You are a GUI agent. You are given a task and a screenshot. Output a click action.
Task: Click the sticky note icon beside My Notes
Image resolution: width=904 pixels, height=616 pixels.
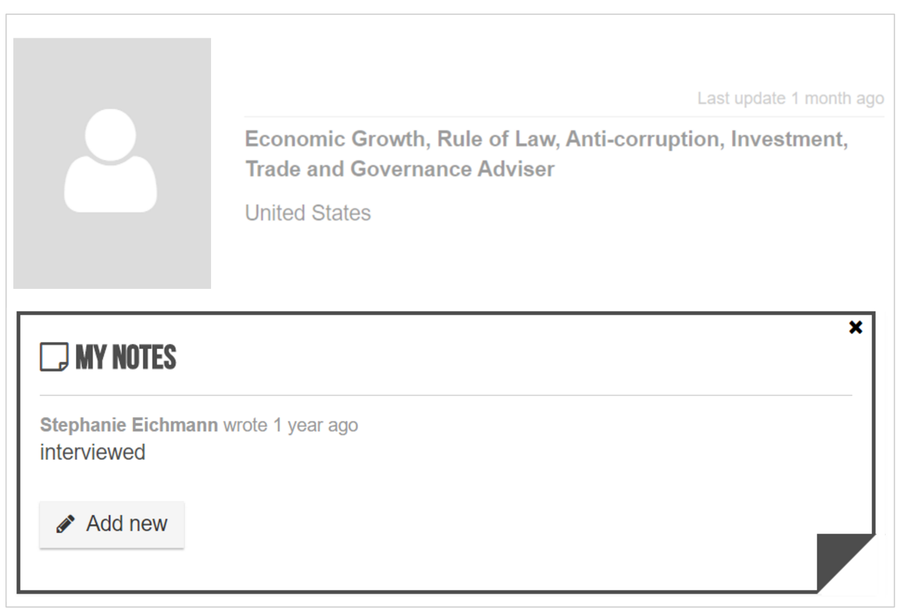[54, 357]
